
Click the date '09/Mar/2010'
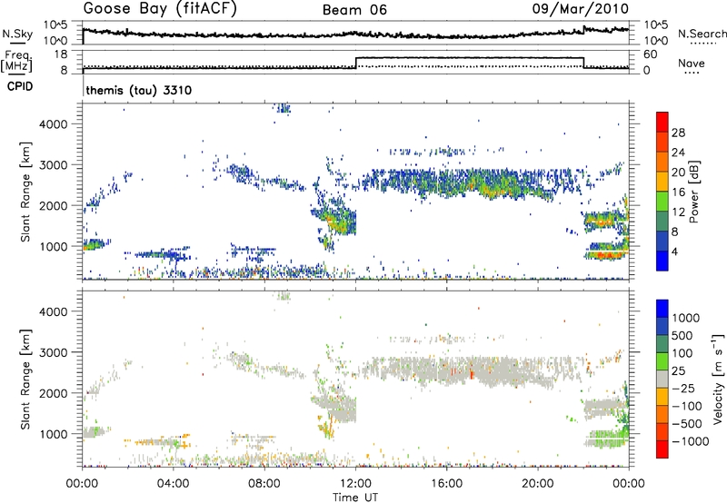tap(580, 9)
